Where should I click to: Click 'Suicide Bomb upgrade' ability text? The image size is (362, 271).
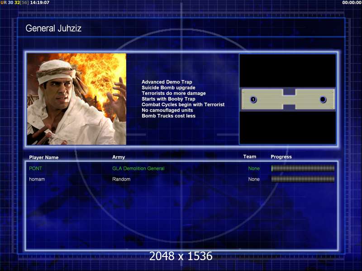168,88
